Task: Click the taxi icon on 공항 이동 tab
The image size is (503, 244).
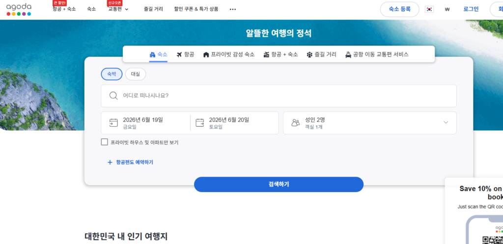Action: pos(348,55)
